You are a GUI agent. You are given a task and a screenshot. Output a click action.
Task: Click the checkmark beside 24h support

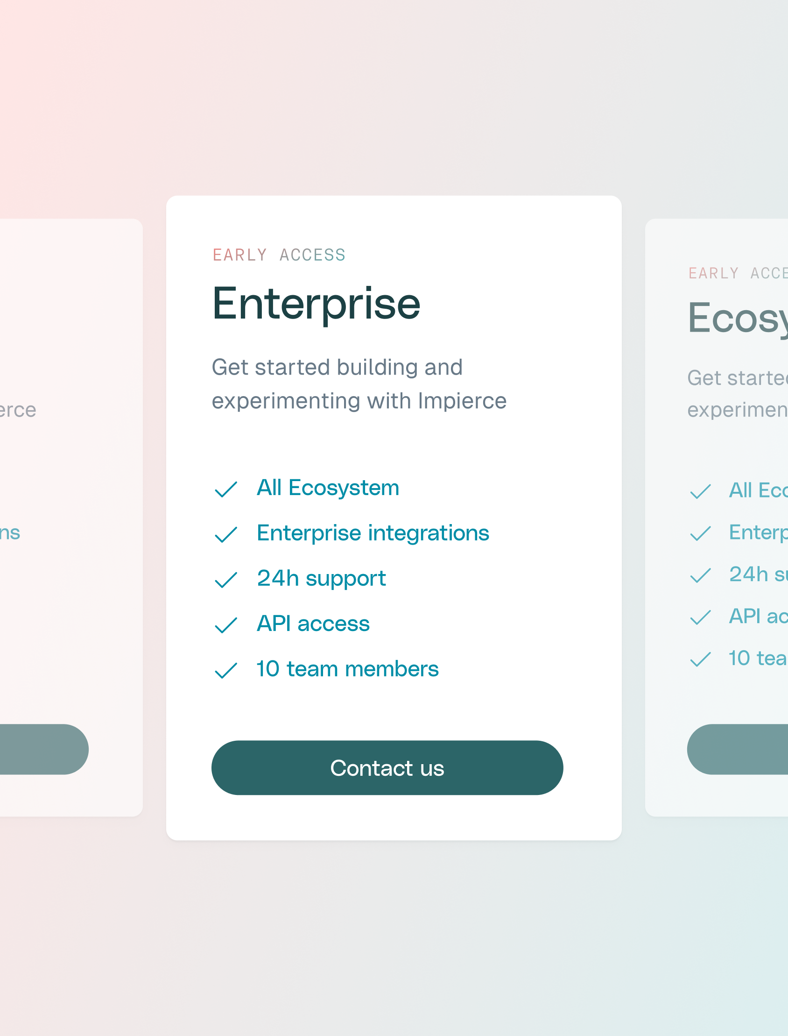tap(225, 580)
